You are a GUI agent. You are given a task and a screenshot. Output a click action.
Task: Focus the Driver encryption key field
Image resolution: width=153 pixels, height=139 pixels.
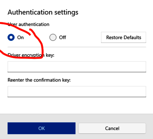pos(77,67)
